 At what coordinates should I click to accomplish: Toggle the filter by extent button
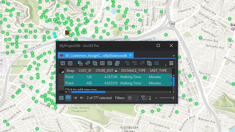pyautogui.click(x=143, y=98)
